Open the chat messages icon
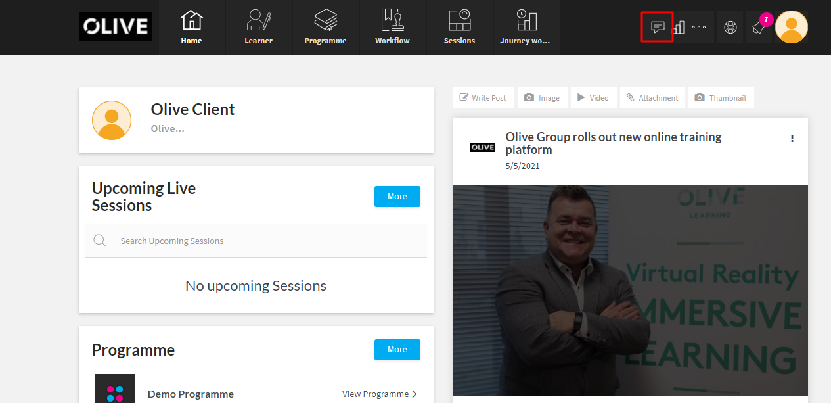831x403 pixels. (656, 27)
